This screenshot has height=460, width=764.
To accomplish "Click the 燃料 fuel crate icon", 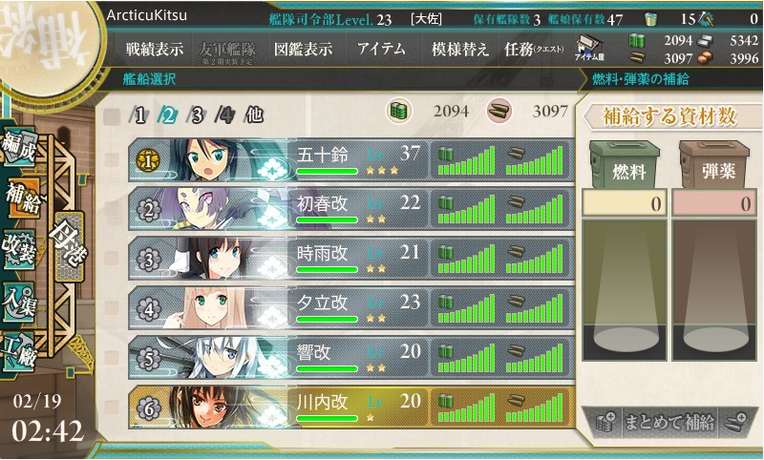I will coord(625,164).
